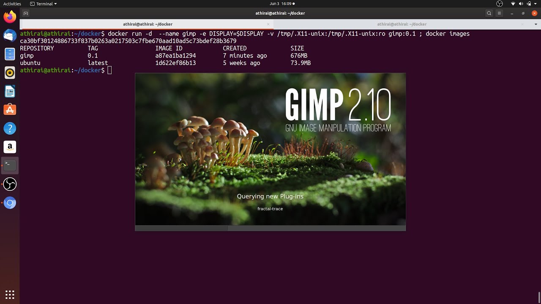Open Chromium browser from the dock
541x304 pixels.
pyautogui.click(x=10, y=203)
